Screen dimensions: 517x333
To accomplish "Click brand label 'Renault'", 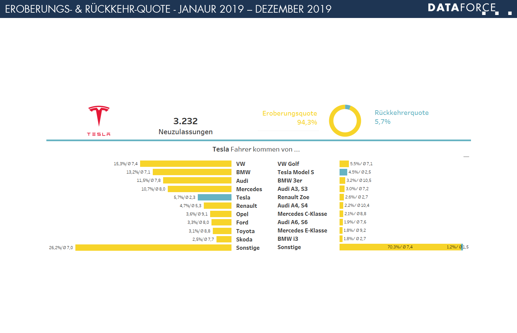I will tap(246, 206).
